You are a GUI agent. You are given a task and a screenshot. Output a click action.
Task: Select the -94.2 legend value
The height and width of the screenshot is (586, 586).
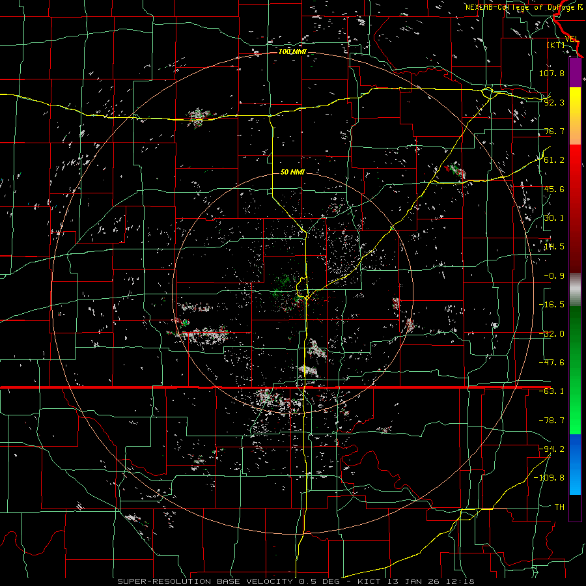[551, 449]
